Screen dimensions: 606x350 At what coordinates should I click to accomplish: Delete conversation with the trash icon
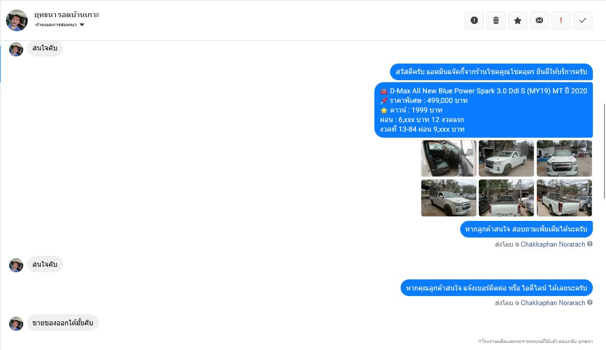coord(496,20)
